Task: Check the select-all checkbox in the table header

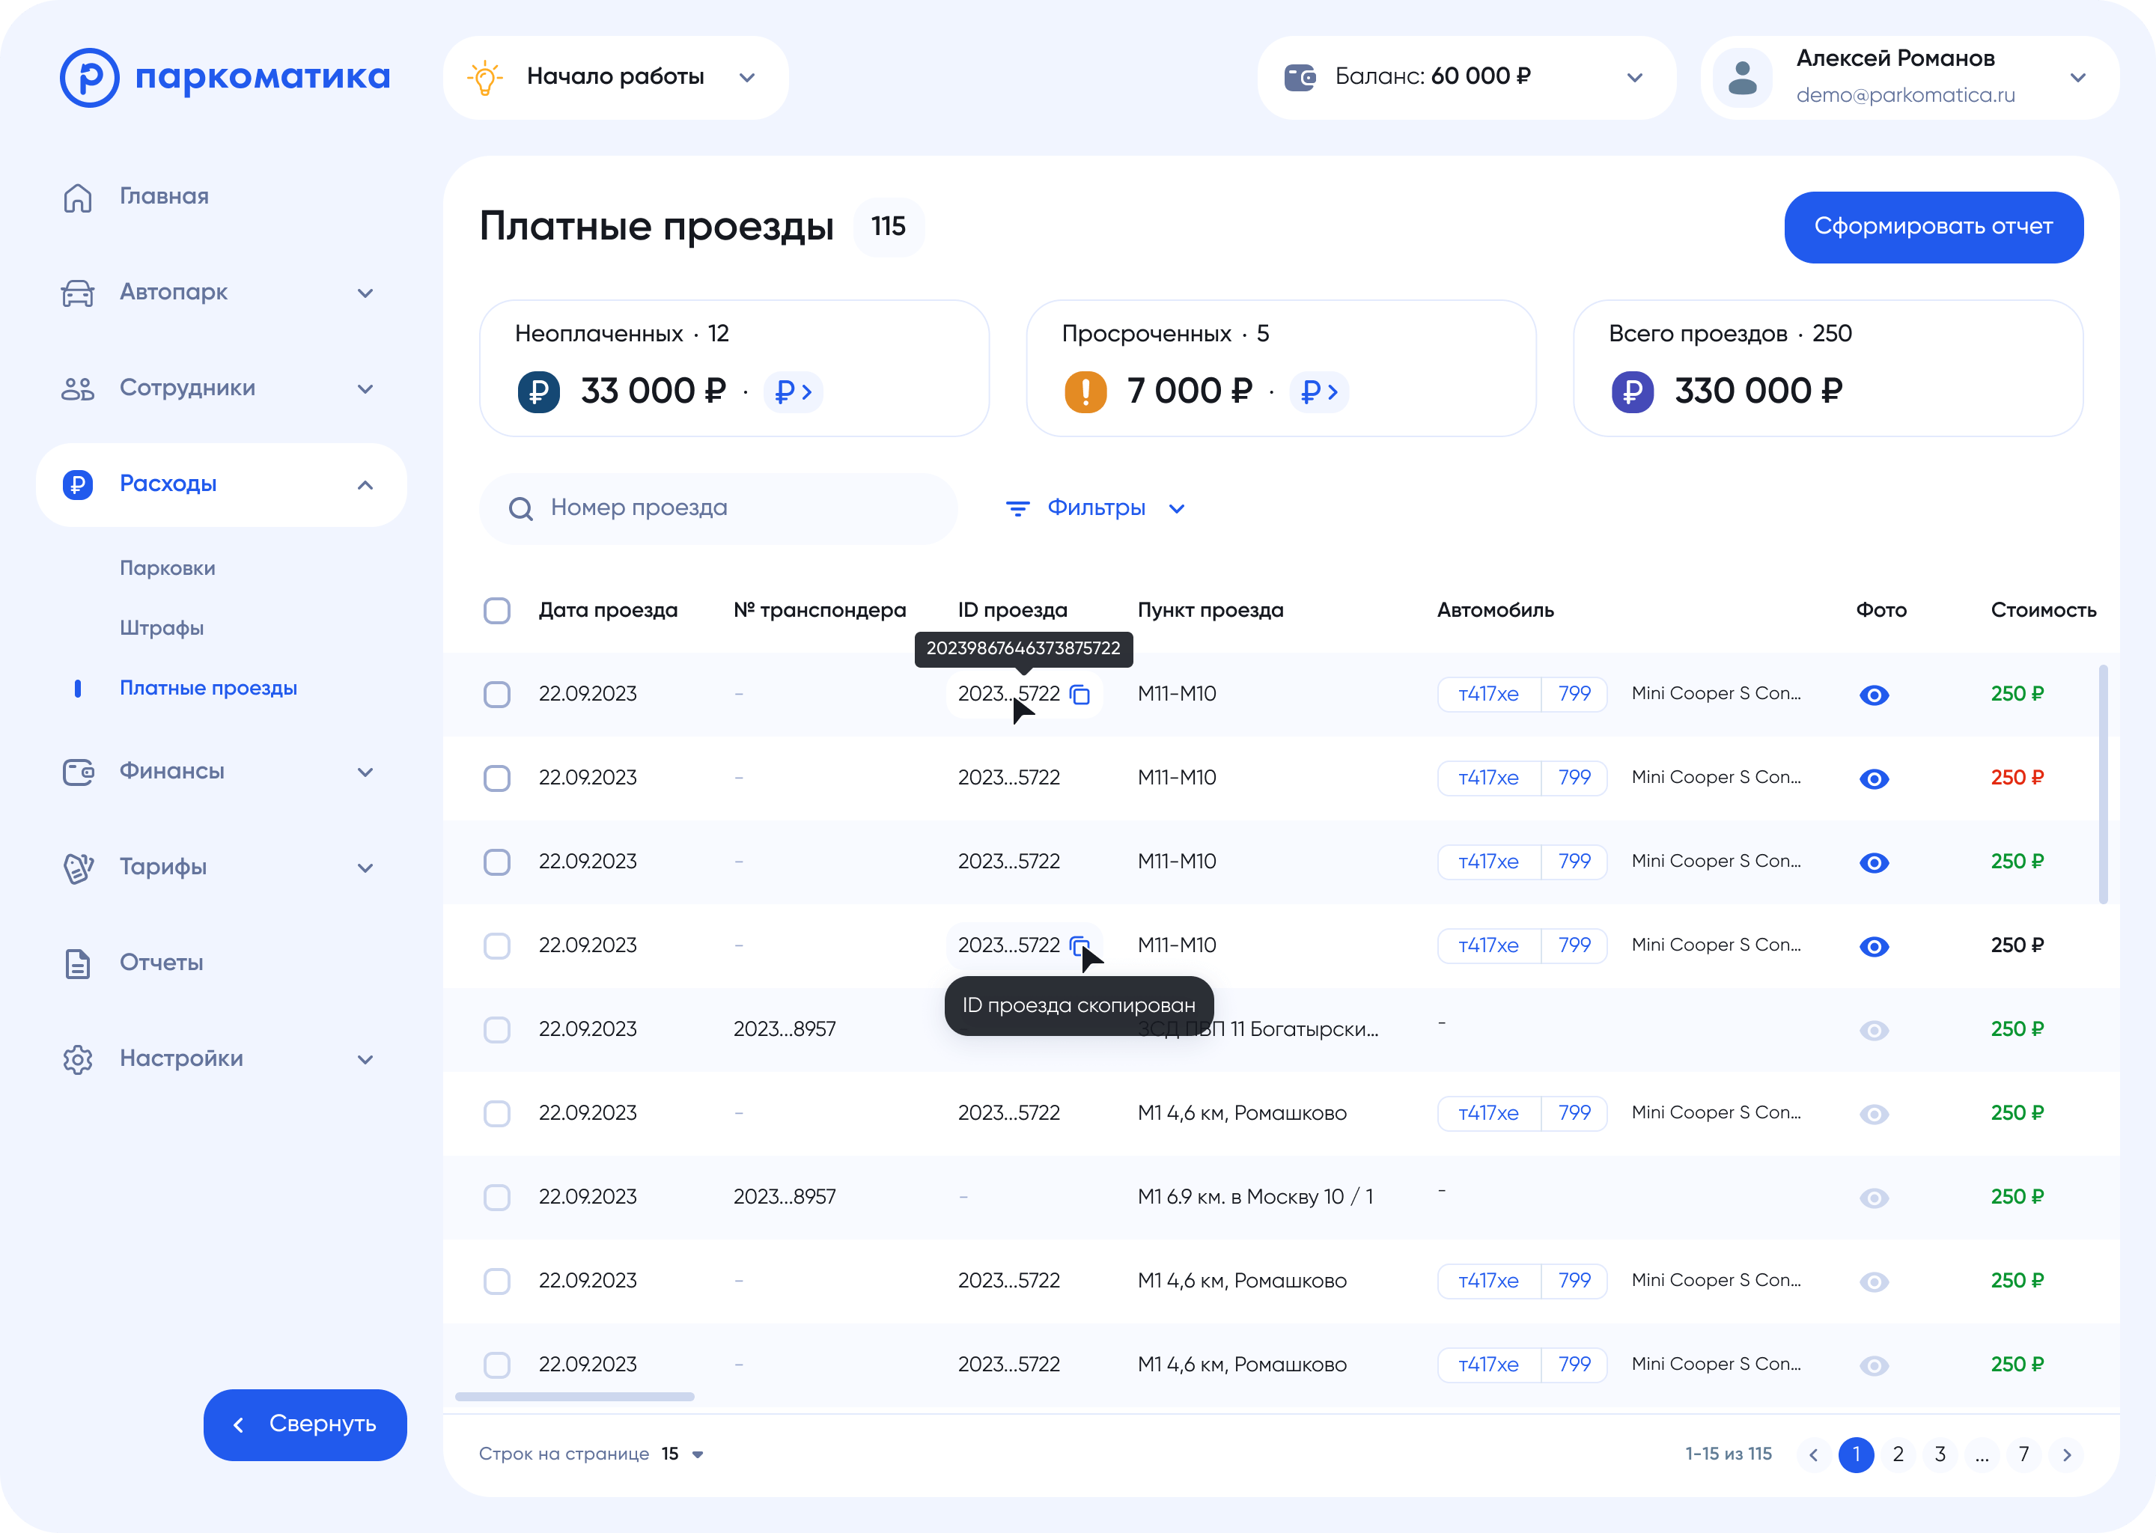Action: 496,611
